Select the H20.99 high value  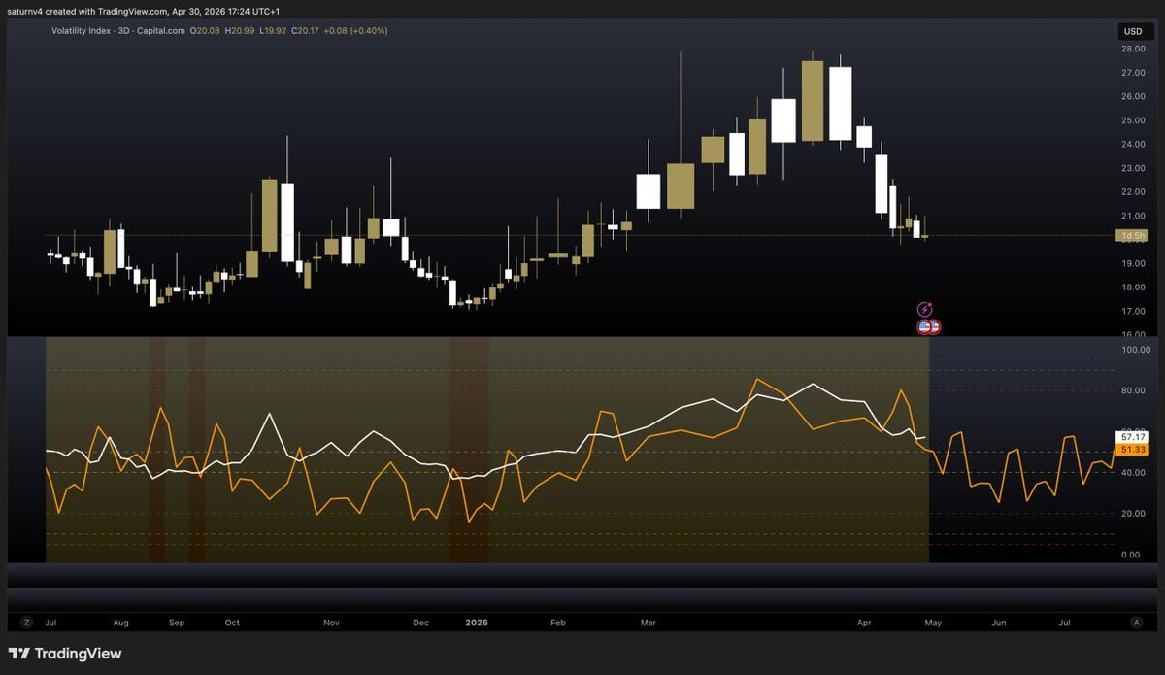[x=240, y=31]
